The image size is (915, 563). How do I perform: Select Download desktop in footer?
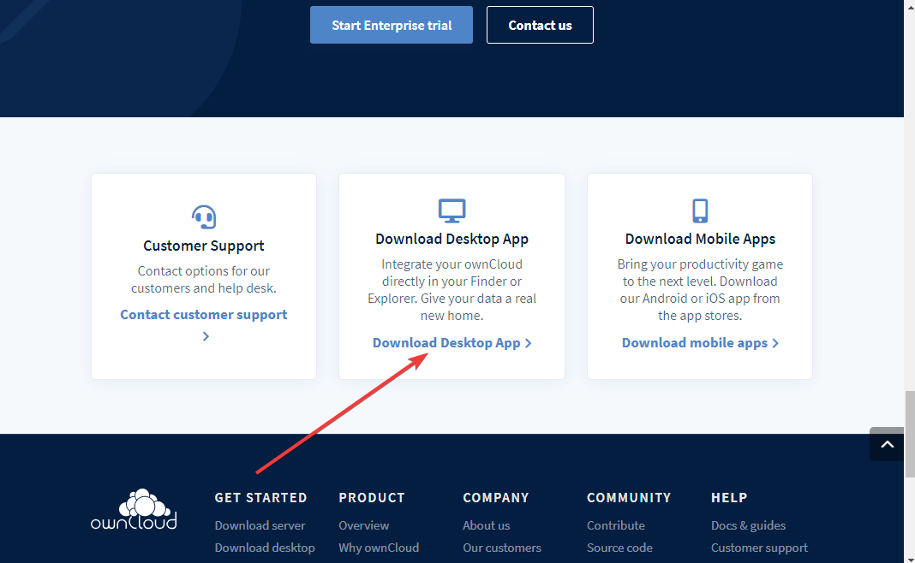pyautogui.click(x=265, y=548)
